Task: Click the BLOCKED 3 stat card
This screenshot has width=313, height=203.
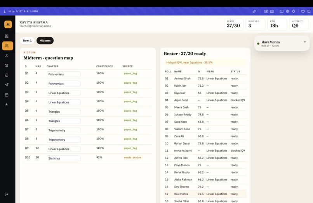Action: pos(255,24)
